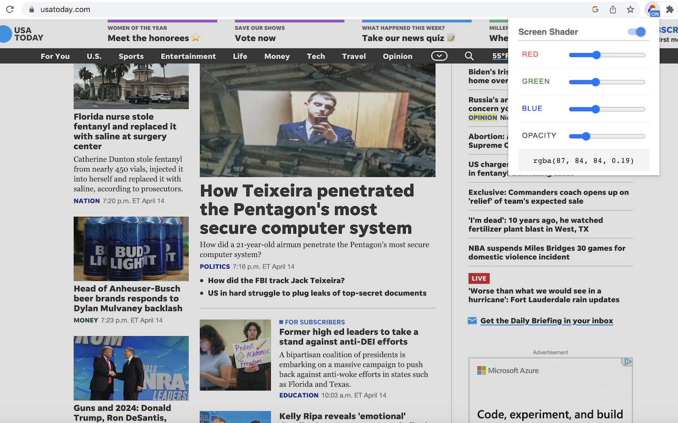Click the Screen Shader extension icon
678x423 pixels.
[653, 10]
